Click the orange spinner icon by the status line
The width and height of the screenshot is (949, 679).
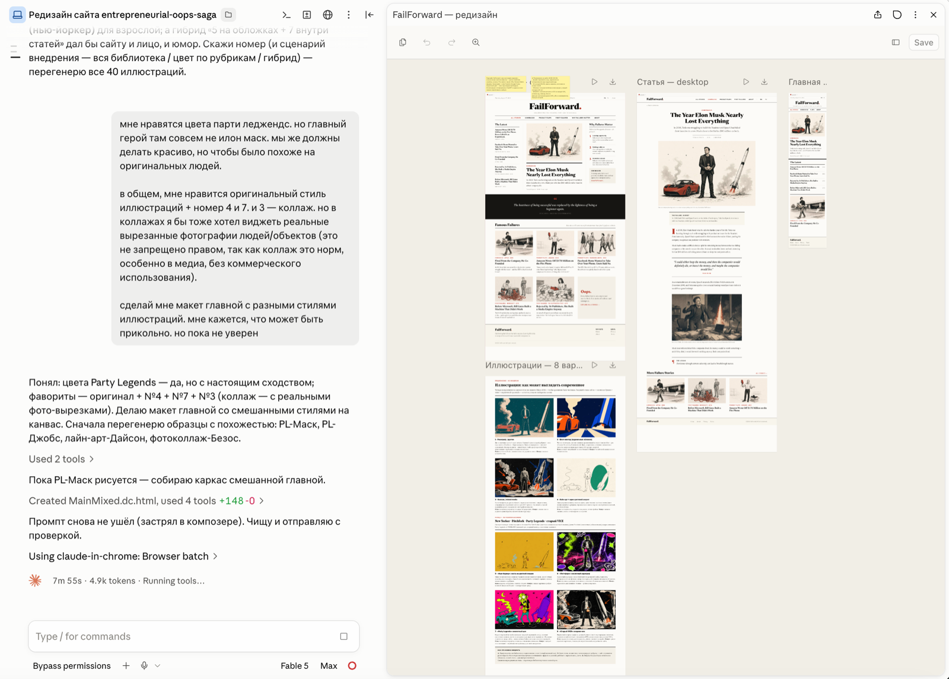coord(36,581)
